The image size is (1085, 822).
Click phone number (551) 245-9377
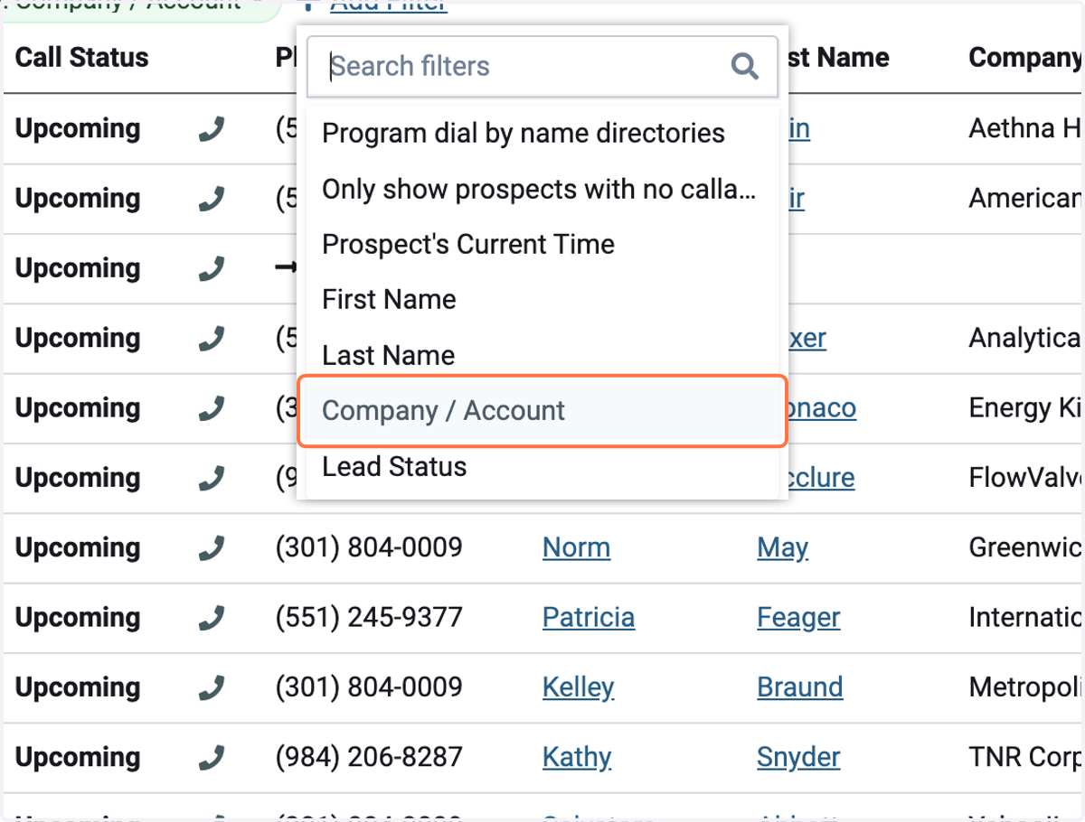[369, 618]
